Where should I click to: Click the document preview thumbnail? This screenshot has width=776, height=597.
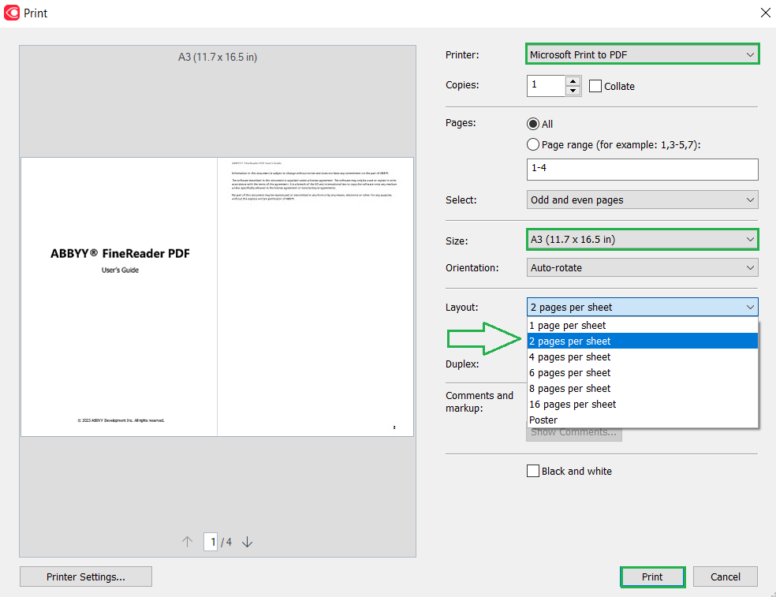point(217,297)
